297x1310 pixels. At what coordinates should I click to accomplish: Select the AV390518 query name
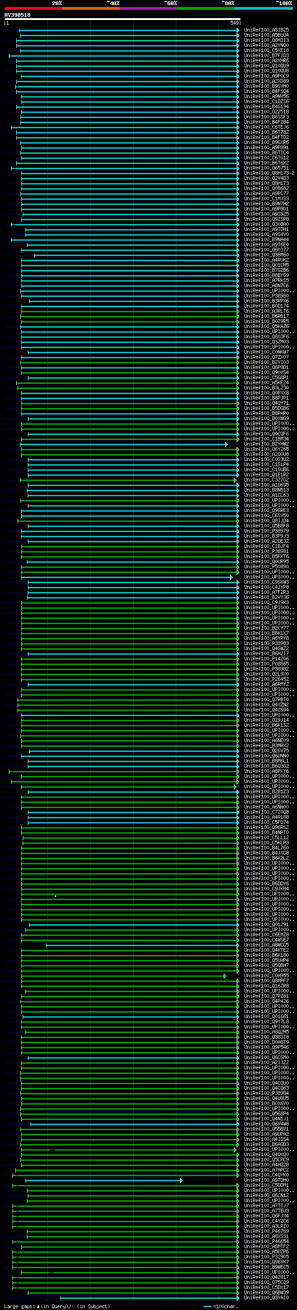pyautogui.click(x=17, y=15)
